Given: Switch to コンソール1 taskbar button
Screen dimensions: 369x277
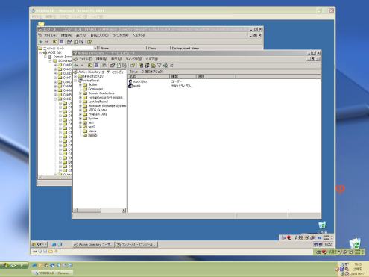Looking at the screenshot, I should (x=136, y=245).
